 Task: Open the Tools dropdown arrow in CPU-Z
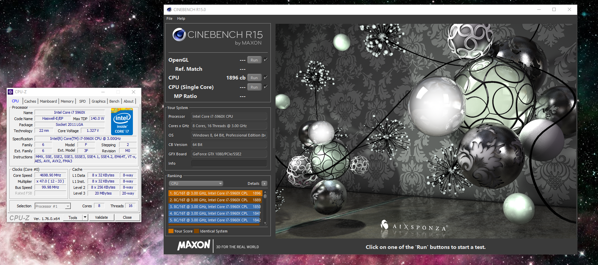pos(85,217)
